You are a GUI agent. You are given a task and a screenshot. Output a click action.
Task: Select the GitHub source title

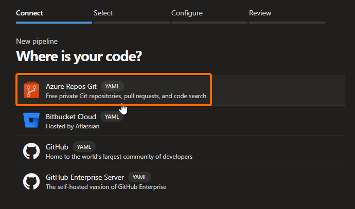(57, 147)
